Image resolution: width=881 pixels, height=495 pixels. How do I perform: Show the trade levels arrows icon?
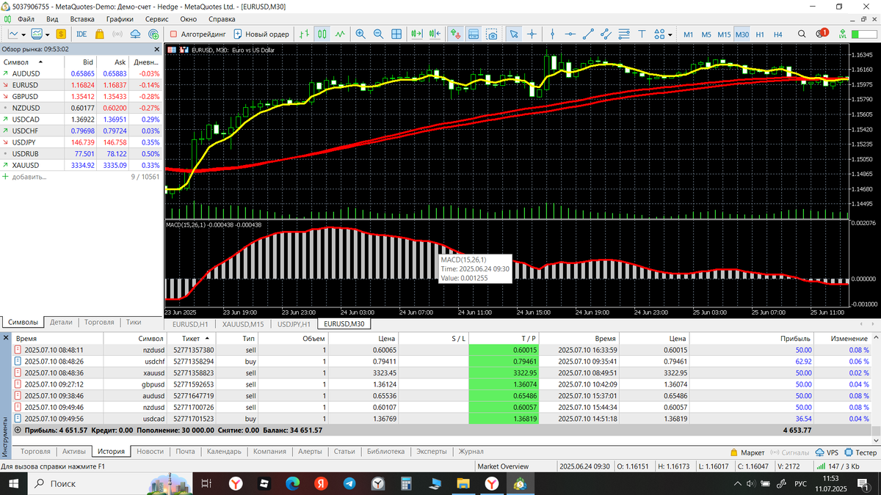click(x=456, y=34)
